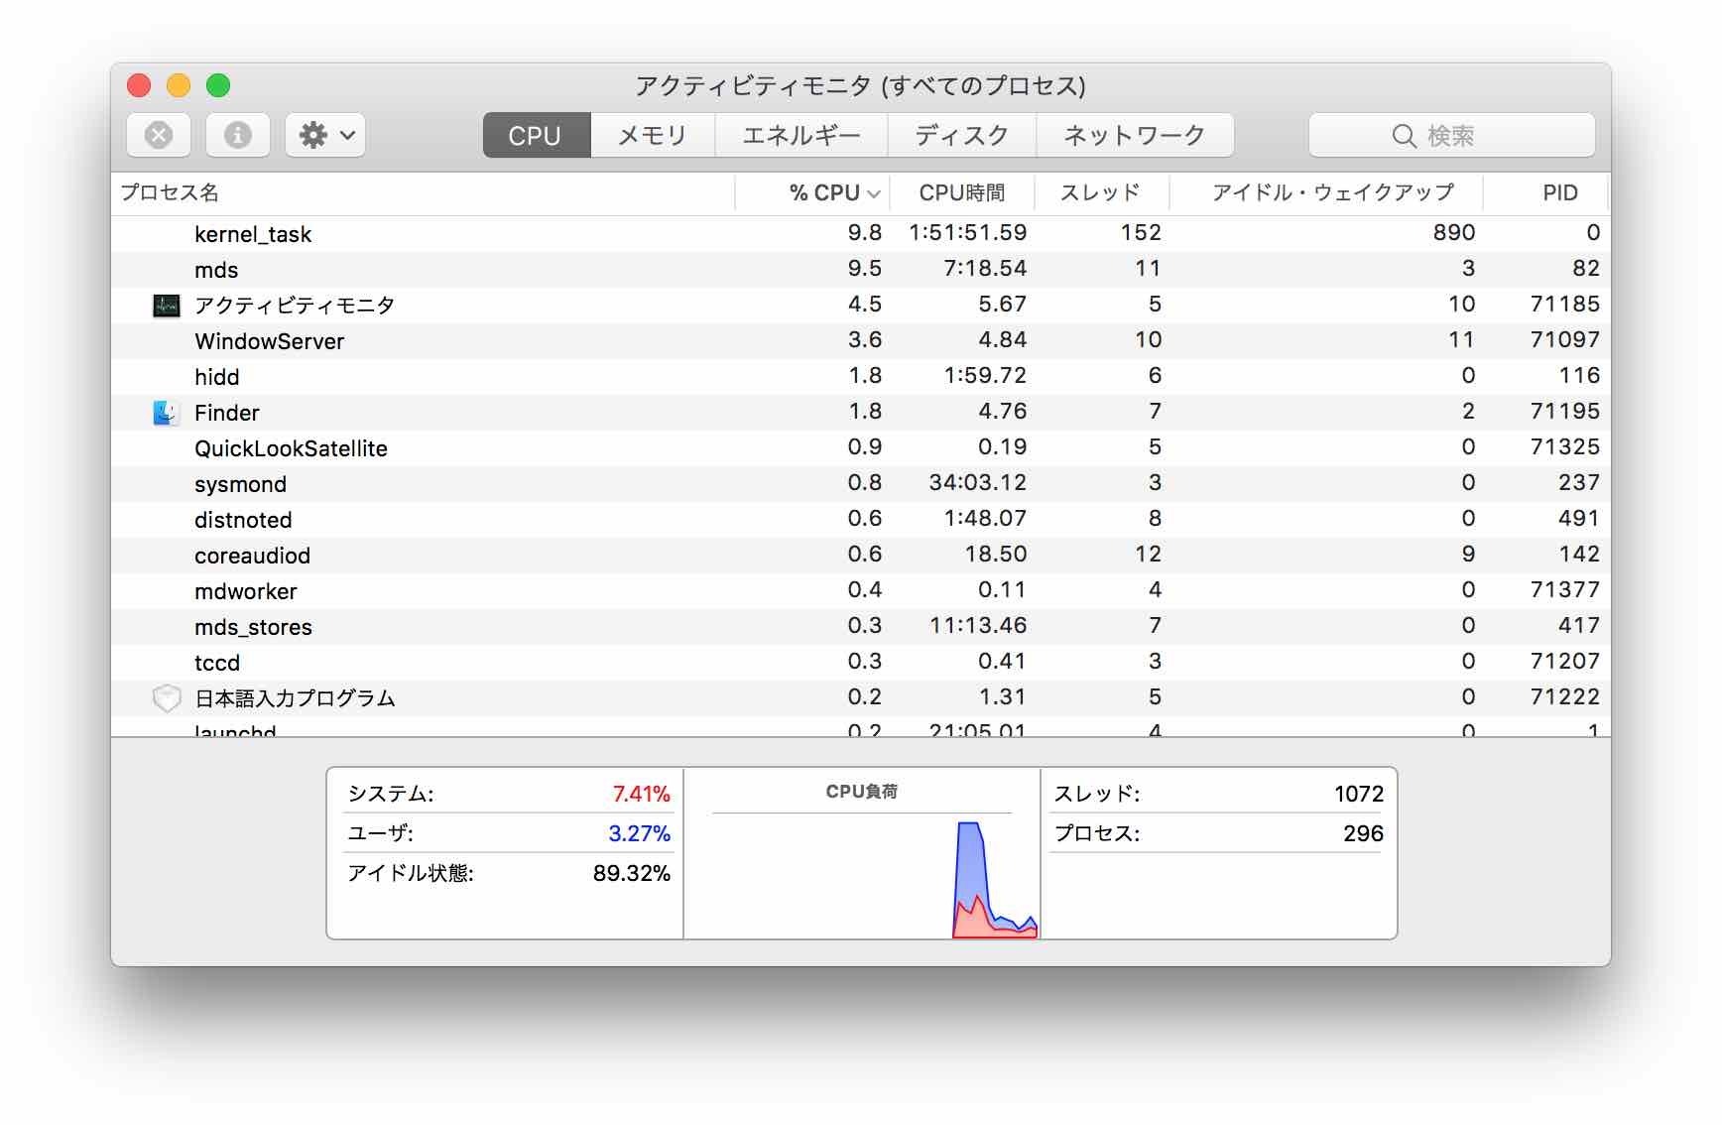Select the mds process row

point(860,270)
